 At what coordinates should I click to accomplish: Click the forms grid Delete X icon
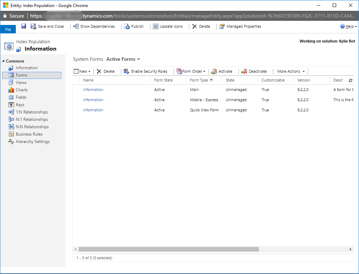click(x=99, y=71)
